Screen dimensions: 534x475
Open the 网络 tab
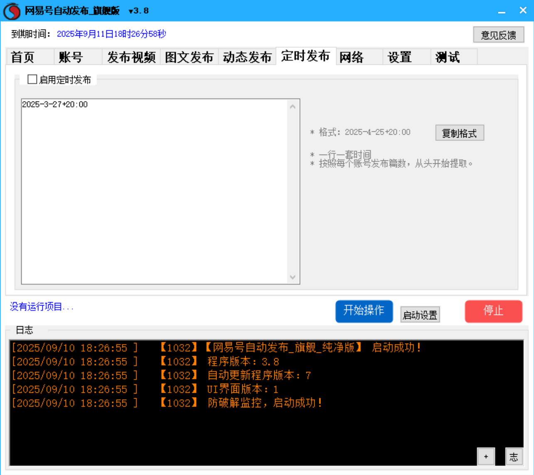click(350, 57)
